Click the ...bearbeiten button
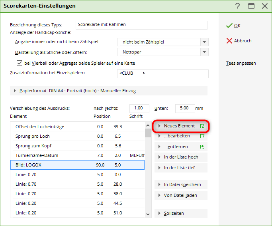Viewport: 272px width, 226px height. 180,136
